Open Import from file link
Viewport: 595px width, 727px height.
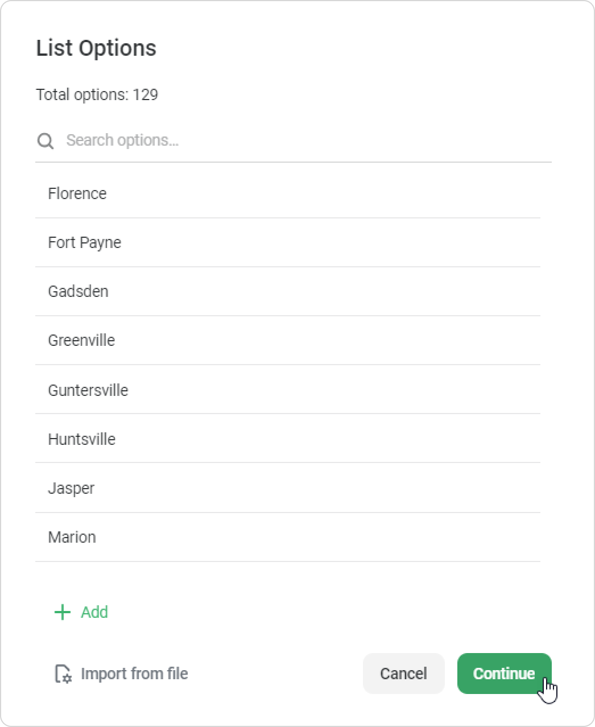coord(134,674)
